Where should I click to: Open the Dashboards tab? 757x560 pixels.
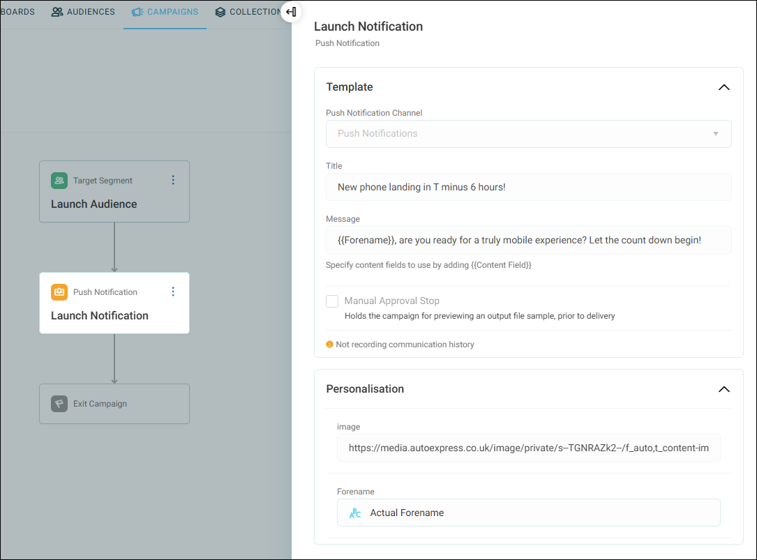coord(17,12)
